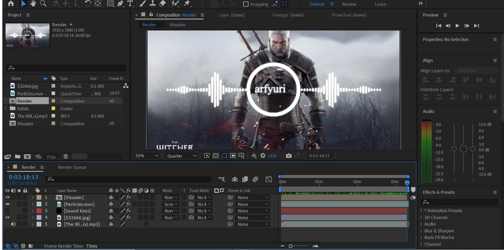Viewport: 504px width, 250px height.
Task: Open the Visualer composition breadcrumb
Action: click(178, 25)
